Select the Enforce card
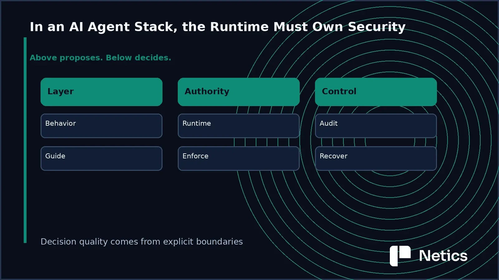This screenshot has height=280, width=499. click(x=239, y=158)
